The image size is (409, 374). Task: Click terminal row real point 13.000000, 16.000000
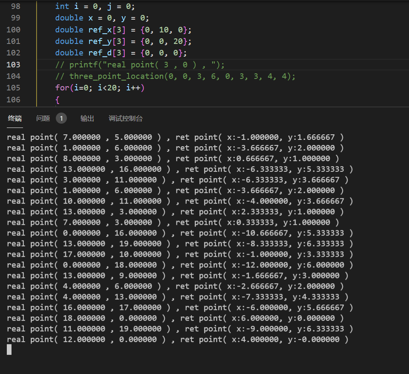(180, 169)
